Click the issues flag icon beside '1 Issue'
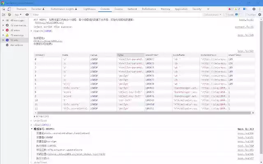This screenshot has width=263, height=164. click(236, 15)
